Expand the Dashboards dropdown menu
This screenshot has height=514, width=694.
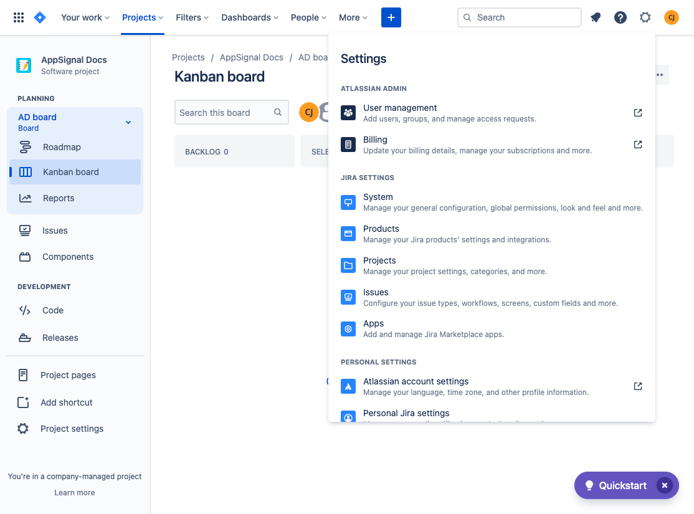pyautogui.click(x=250, y=17)
